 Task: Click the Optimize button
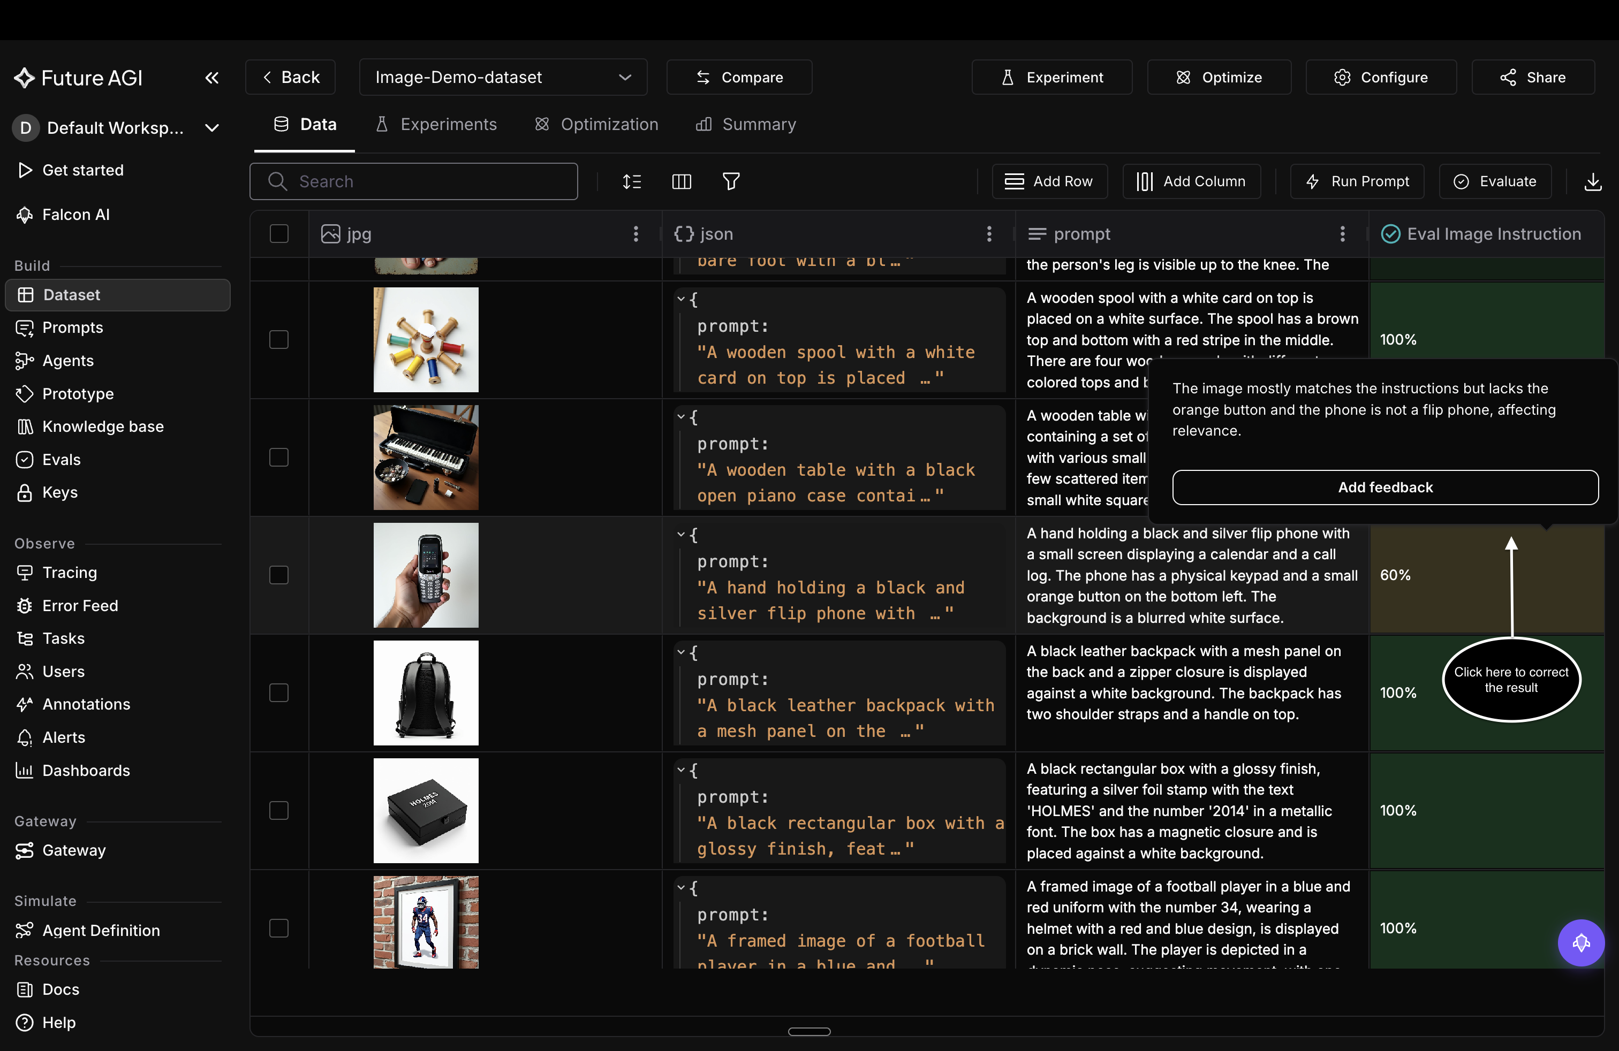point(1219,78)
